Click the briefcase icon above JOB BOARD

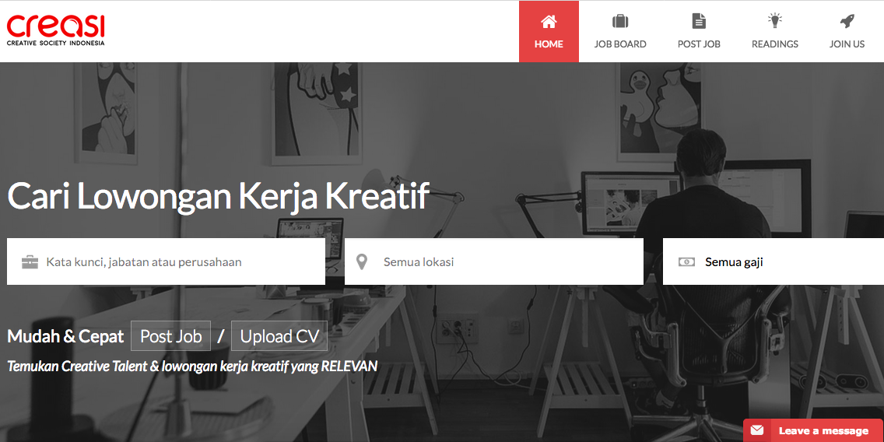click(x=620, y=22)
